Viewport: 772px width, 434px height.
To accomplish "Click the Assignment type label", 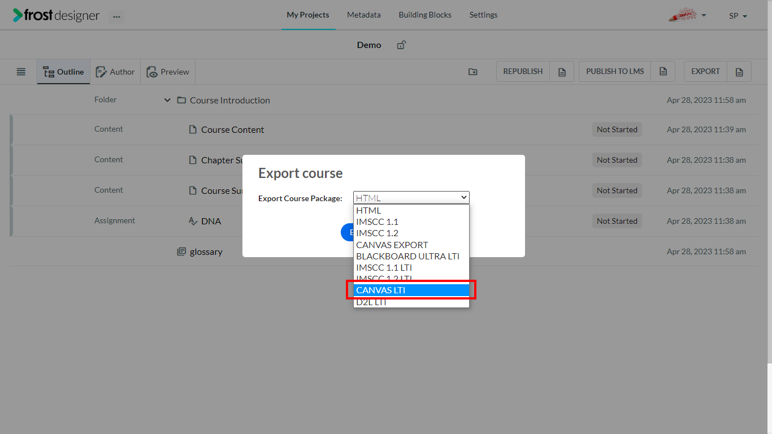I will tap(115, 220).
